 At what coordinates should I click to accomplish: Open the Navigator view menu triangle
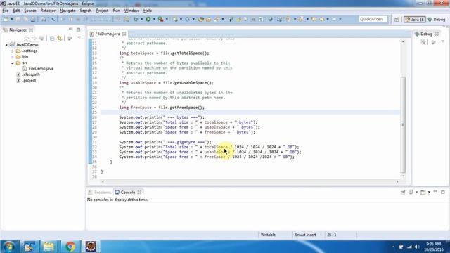click(79, 38)
